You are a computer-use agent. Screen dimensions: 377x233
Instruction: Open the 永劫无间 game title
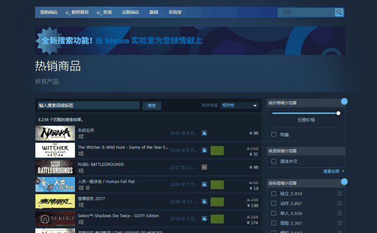[86, 130]
